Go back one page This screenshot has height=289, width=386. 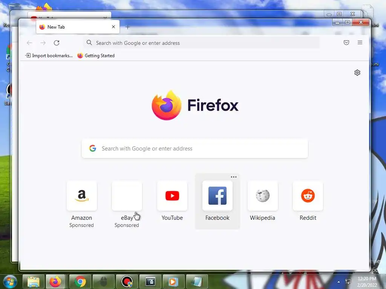pyautogui.click(x=29, y=43)
